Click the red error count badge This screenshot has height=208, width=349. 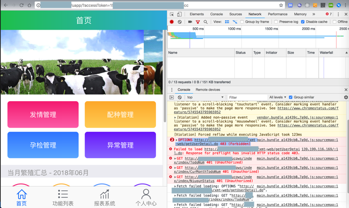coord(328,14)
